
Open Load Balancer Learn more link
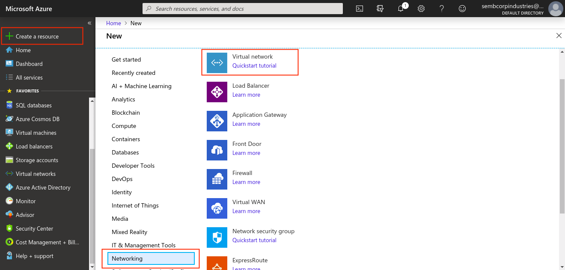click(246, 95)
